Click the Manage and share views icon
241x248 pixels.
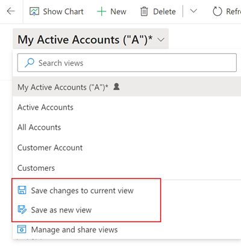click(x=22, y=229)
